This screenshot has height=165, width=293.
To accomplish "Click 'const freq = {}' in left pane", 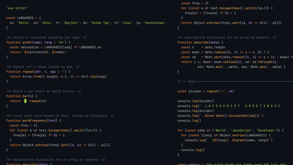I will [x=23, y=126].
